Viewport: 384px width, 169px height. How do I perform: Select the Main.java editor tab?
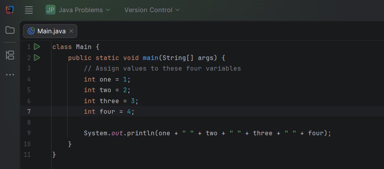click(x=50, y=31)
